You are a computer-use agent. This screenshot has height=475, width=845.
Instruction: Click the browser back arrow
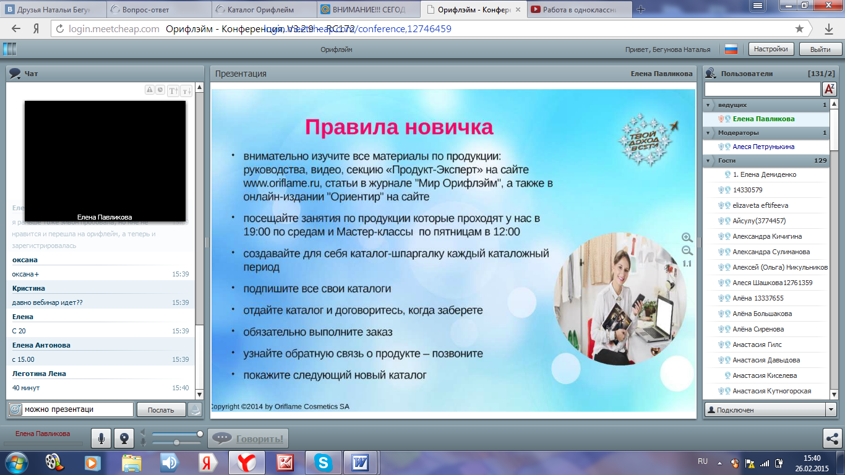[16, 28]
